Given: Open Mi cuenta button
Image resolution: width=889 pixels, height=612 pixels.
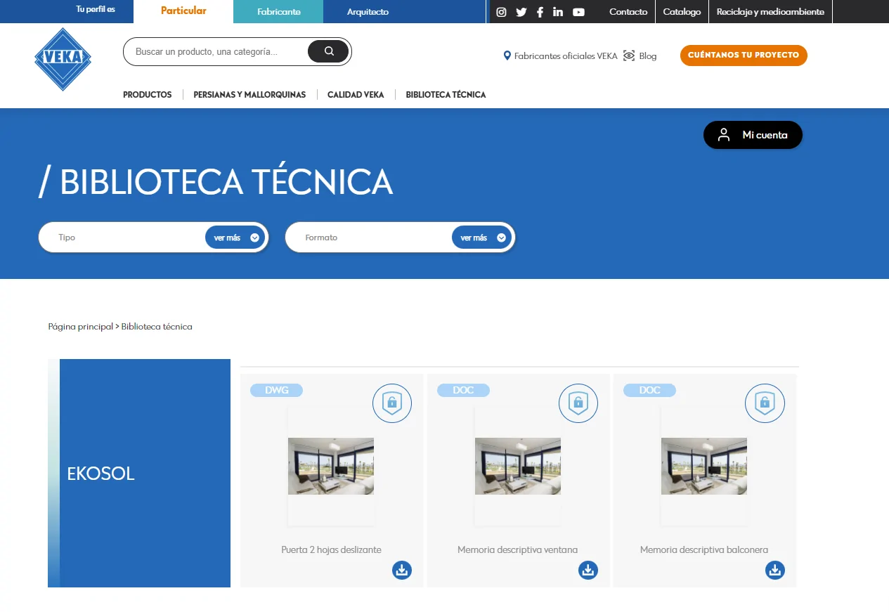Looking at the screenshot, I should pos(753,135).
